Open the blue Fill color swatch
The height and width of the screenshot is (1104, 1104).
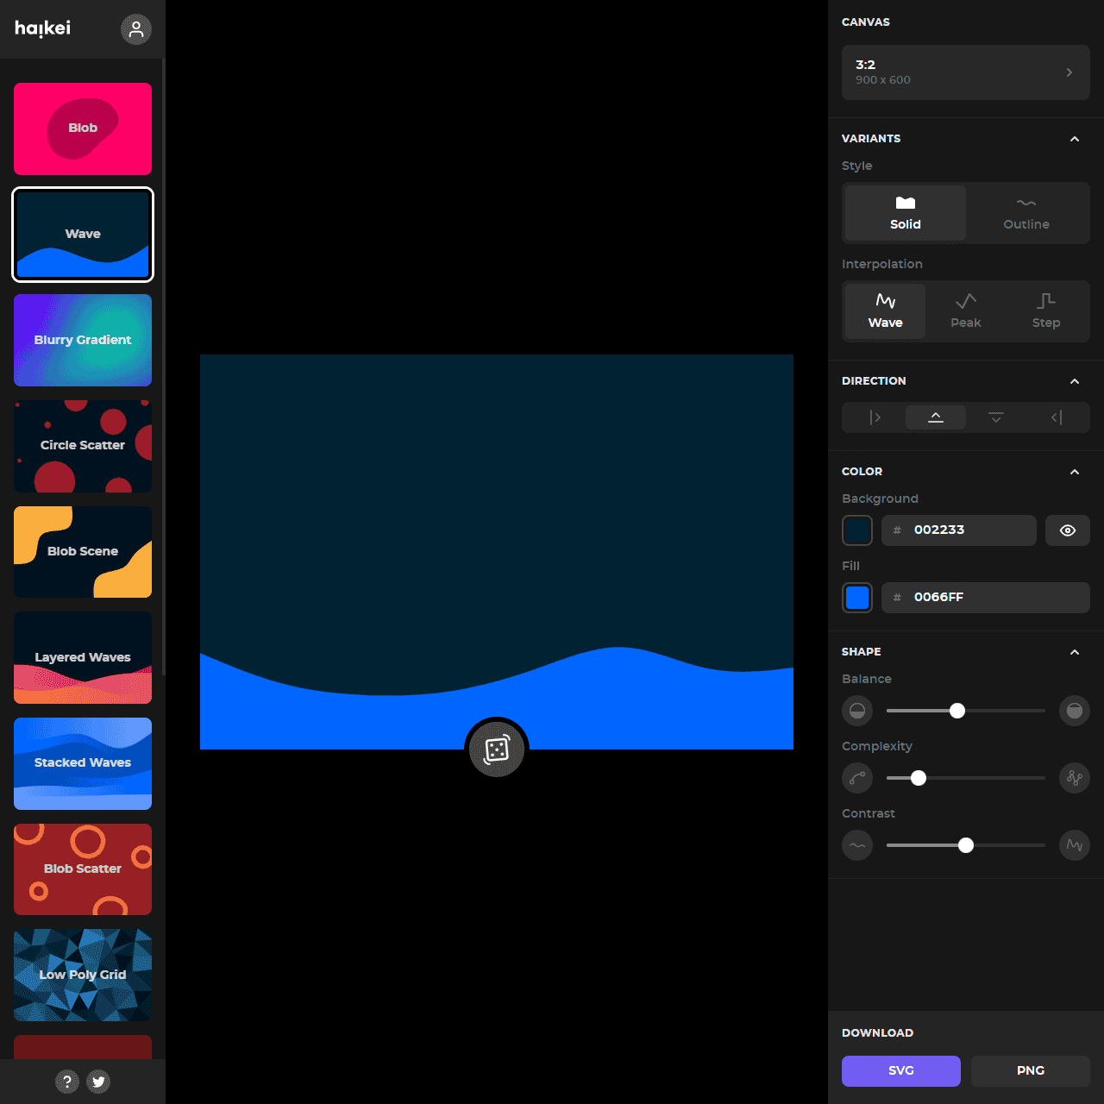[857, 598]
